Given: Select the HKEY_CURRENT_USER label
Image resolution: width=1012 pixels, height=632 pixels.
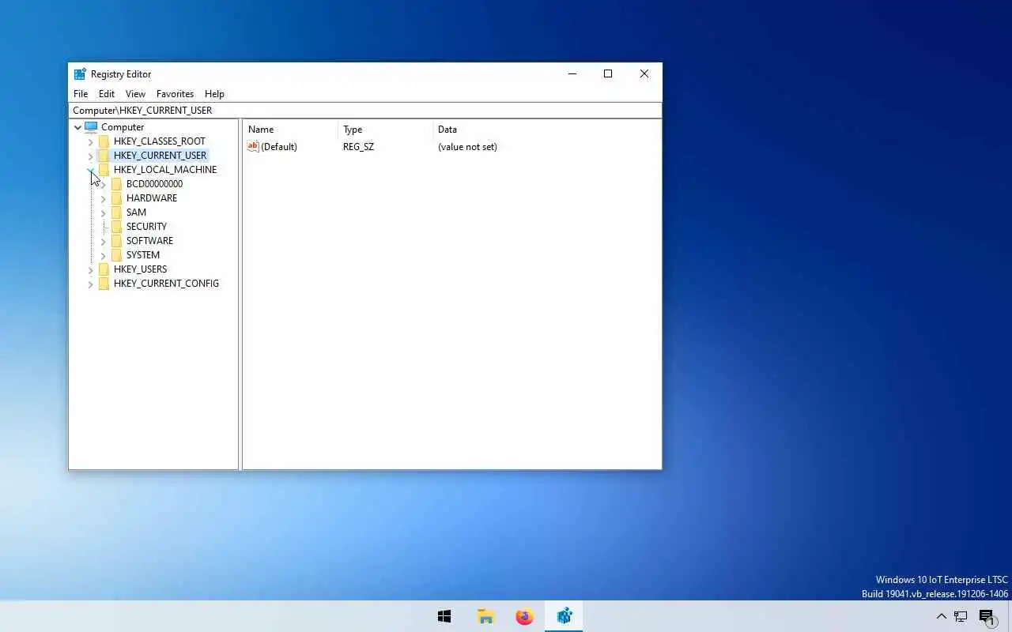Looking at the screenshot, I should tap(160, 156).
